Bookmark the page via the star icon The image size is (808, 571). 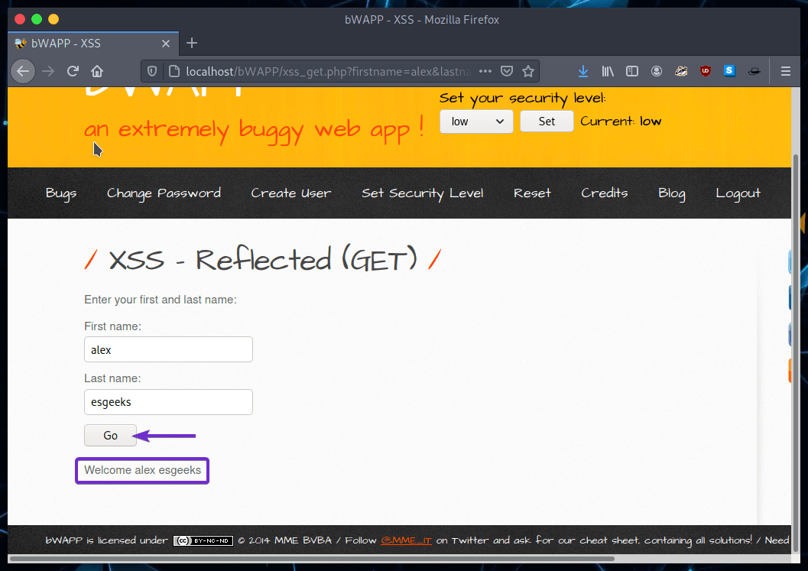click(x=528, y=71)
